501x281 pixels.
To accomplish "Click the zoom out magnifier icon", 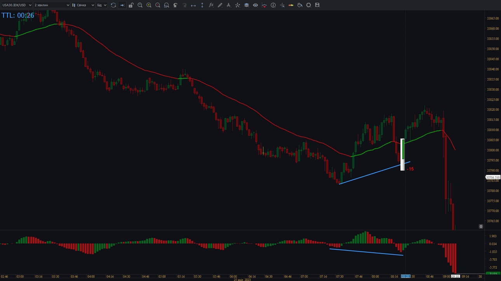I will point(158,5).
